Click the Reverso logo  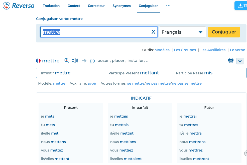(x=19, y=6)
